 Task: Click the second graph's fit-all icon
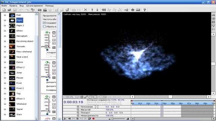(54, 78)
